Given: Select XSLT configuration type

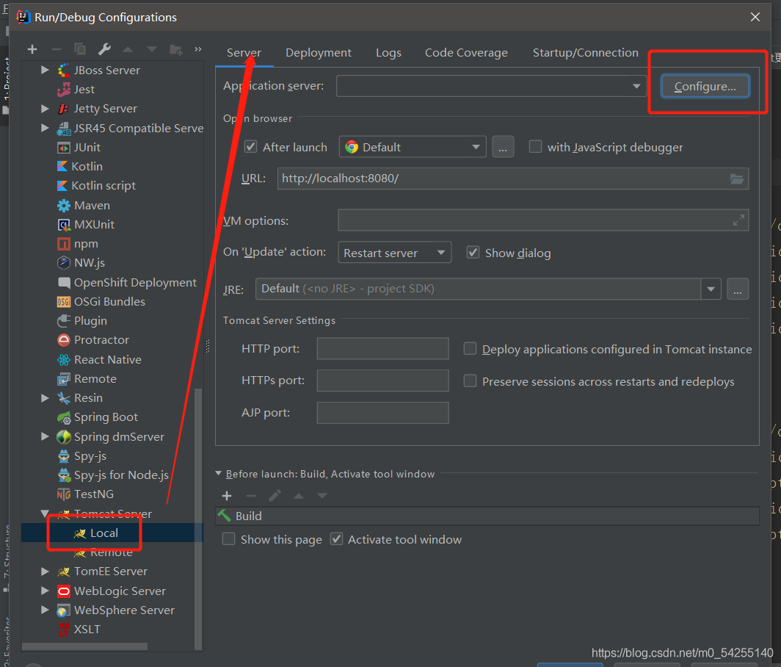Looking at the screenshot, I should pyautogui.click(x=80, y=629).
